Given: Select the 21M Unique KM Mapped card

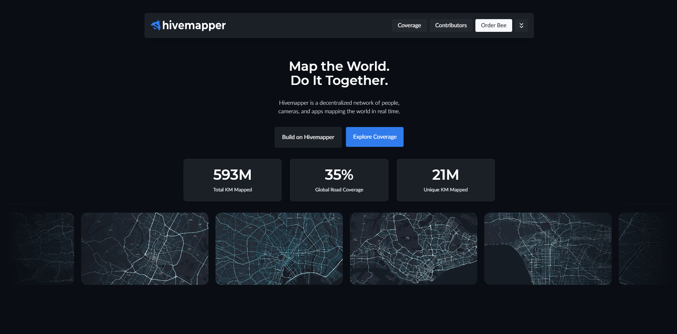Looking at the screenshot, I should (445, 180).
